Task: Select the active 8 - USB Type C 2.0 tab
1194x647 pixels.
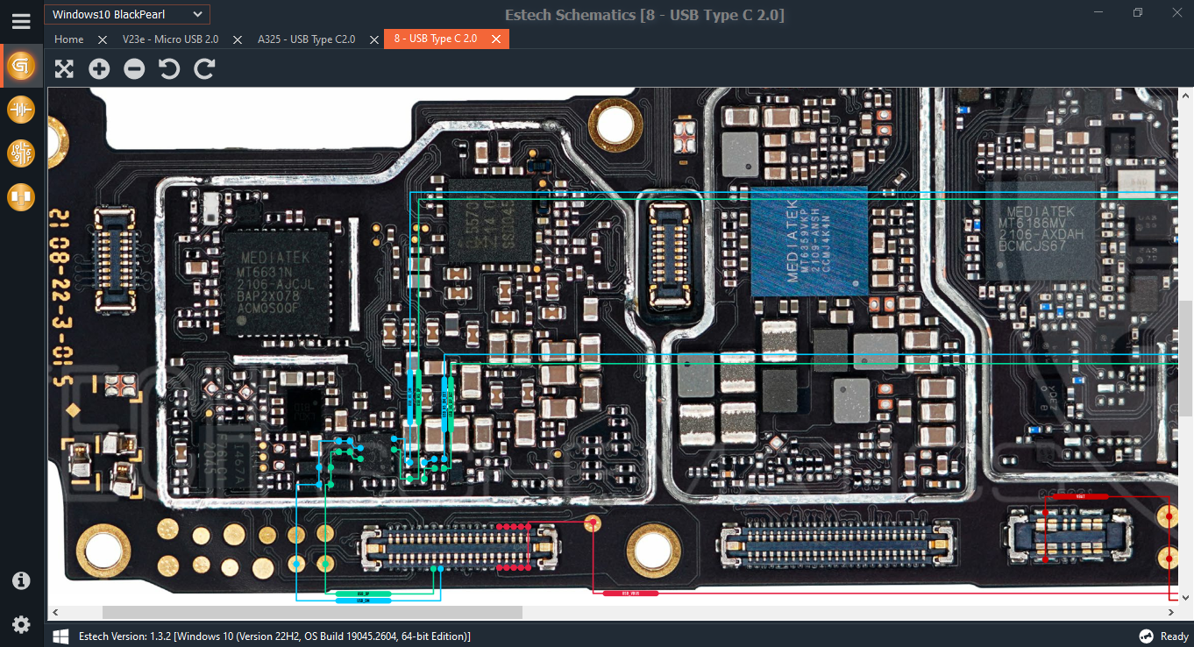Action: [436, 39]
